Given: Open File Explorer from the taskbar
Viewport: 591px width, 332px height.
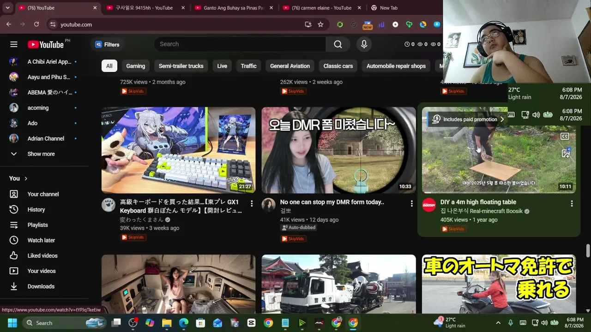Looking at the screenshot, I should [167, 323].
